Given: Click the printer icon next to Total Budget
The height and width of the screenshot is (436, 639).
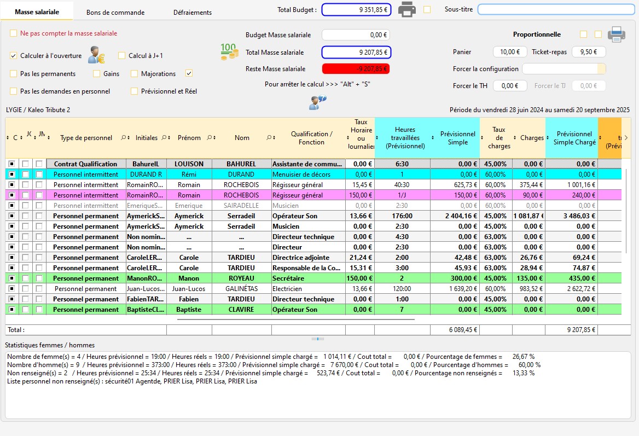Looking at the screenshot, I should pyautogui.click(x=406, y=9).
